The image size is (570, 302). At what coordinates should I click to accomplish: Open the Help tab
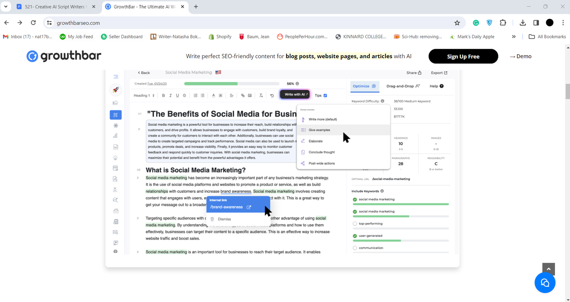[437, 86]
